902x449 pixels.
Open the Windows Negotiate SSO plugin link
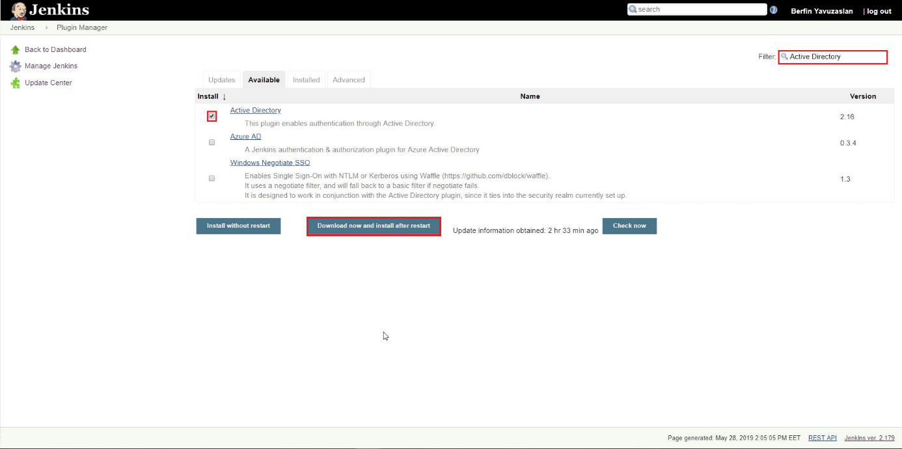click(x=270, y=163)
